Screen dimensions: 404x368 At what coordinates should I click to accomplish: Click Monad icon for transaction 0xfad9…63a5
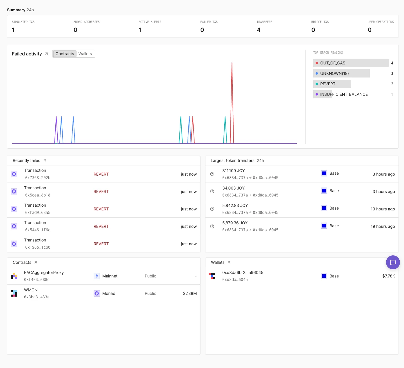point(14,209)
